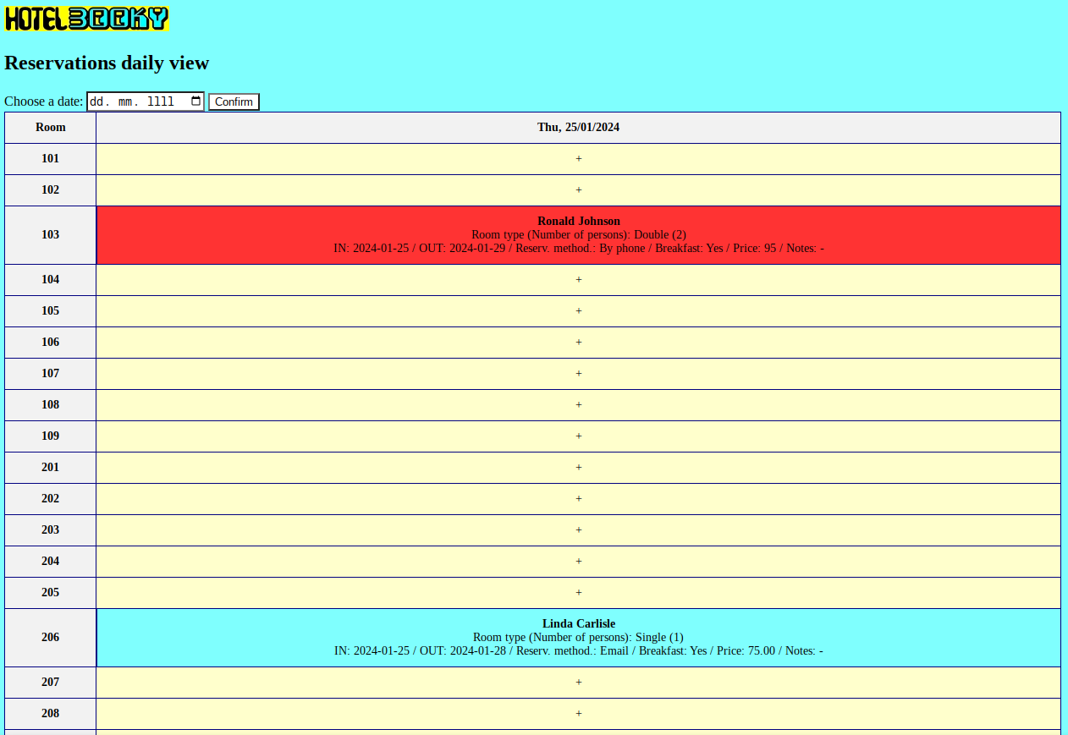
Task: Open the calendar picker icon in date field
Action: pos(196,101)
